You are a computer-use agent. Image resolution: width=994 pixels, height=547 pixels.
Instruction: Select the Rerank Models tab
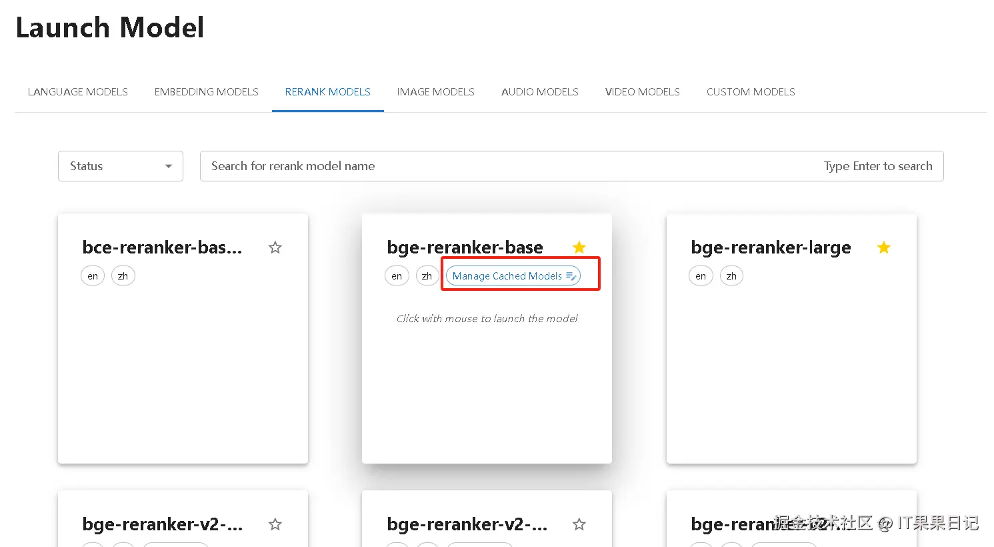[x=328, y=92]
